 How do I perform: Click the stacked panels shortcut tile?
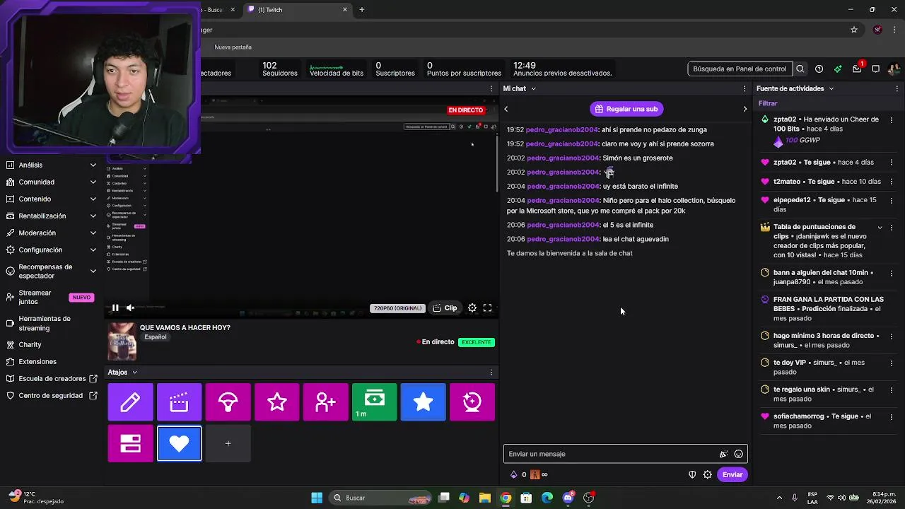[x=130, y=443]
